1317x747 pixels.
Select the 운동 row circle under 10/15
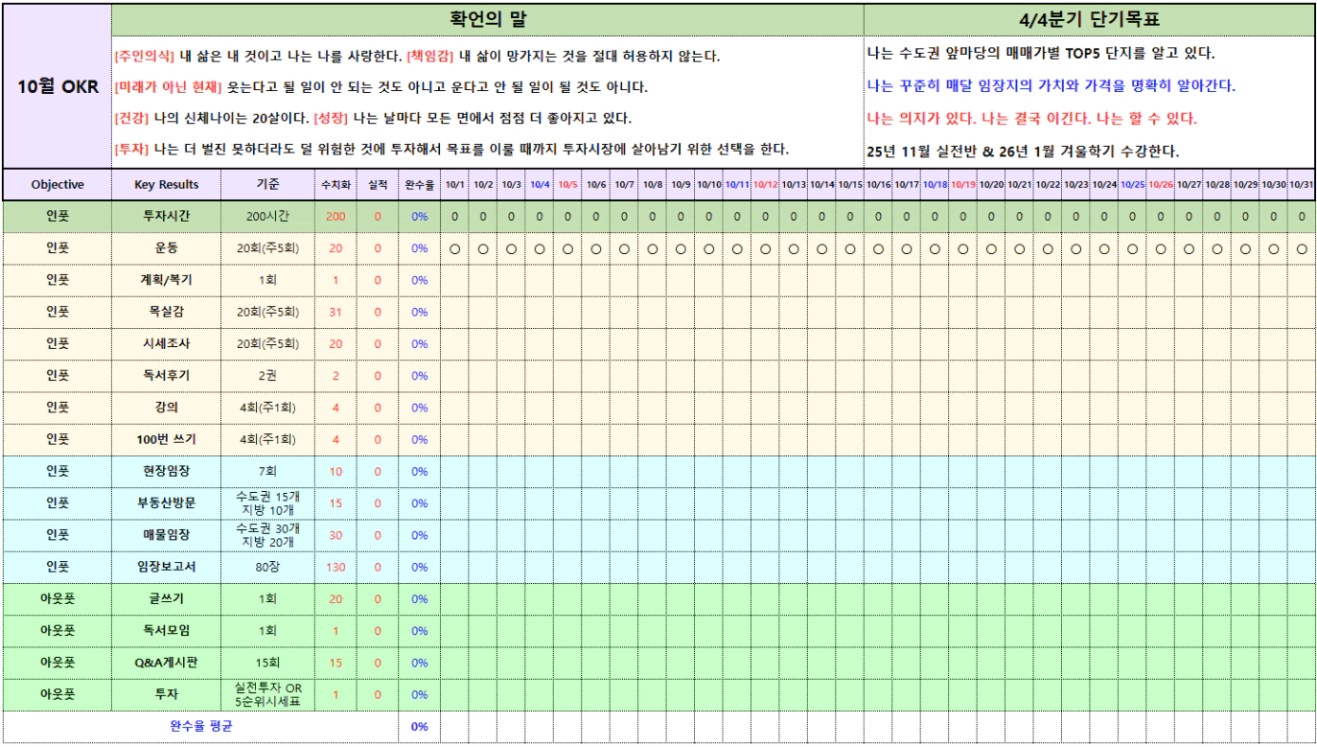coord(850,248)
